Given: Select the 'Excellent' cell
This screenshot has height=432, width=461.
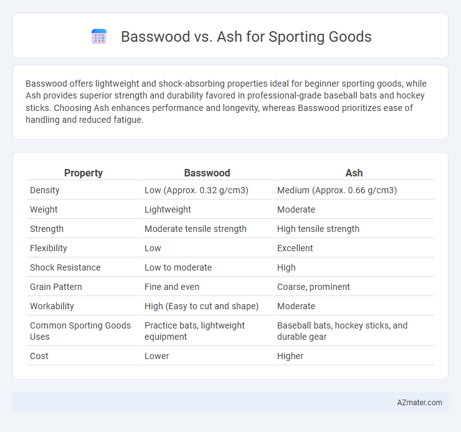Looking at the screenshot, I should pos(295,248).
